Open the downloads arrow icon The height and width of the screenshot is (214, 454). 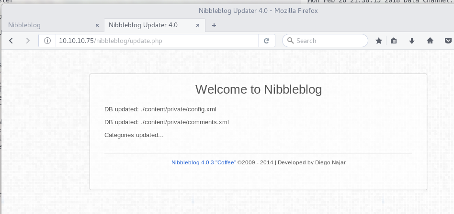(412, 41)
